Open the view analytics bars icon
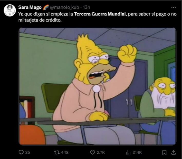182x159 pixels. 128,152
